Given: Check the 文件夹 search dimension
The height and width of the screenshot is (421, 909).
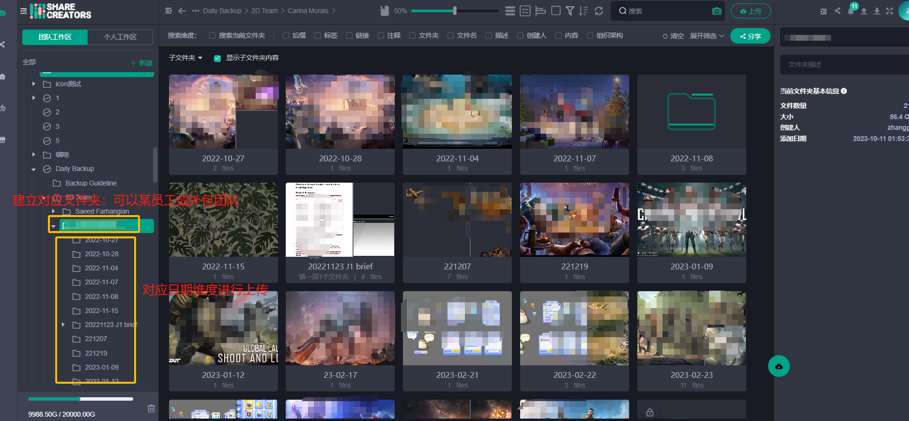Looking at the screenshot, I should click(412, 35).
